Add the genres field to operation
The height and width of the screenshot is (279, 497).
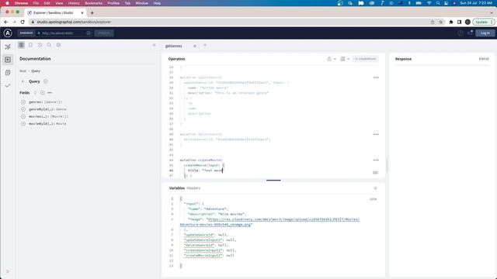[23, 102]
